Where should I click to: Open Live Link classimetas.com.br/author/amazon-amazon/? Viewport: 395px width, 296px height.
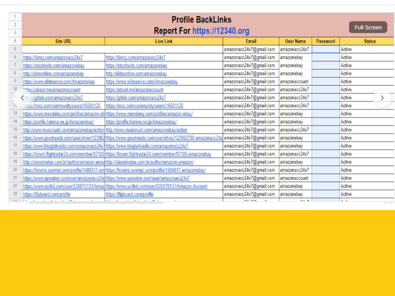point(150,162)
